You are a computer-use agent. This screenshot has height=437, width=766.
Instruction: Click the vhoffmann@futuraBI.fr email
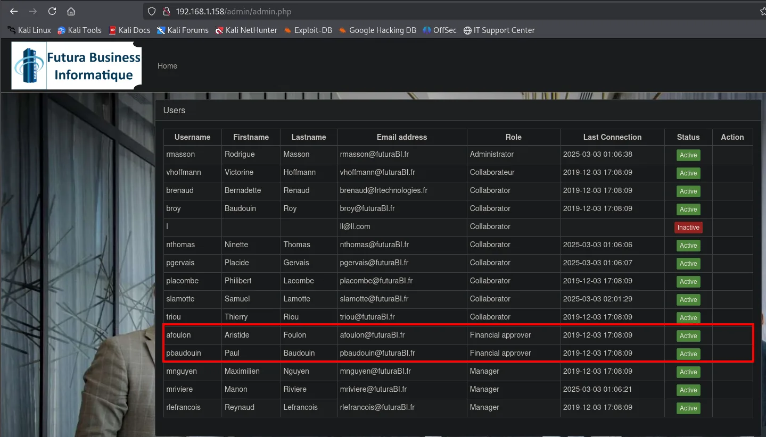point(377,172)
